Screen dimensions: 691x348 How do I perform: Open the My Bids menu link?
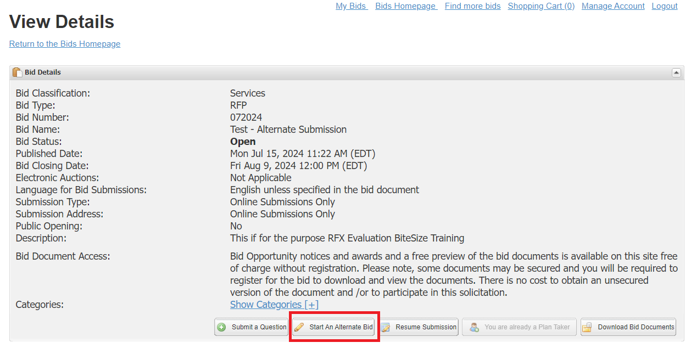[350, 6]
